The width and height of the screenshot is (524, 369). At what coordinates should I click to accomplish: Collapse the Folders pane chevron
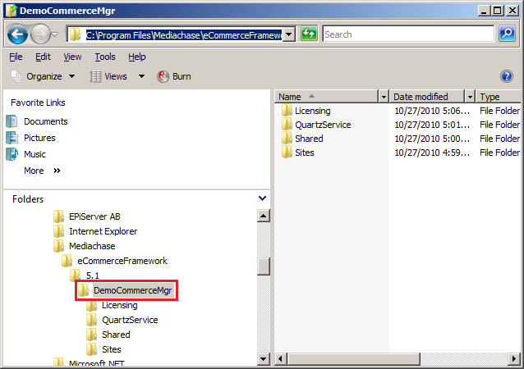(x=262, y=198)
